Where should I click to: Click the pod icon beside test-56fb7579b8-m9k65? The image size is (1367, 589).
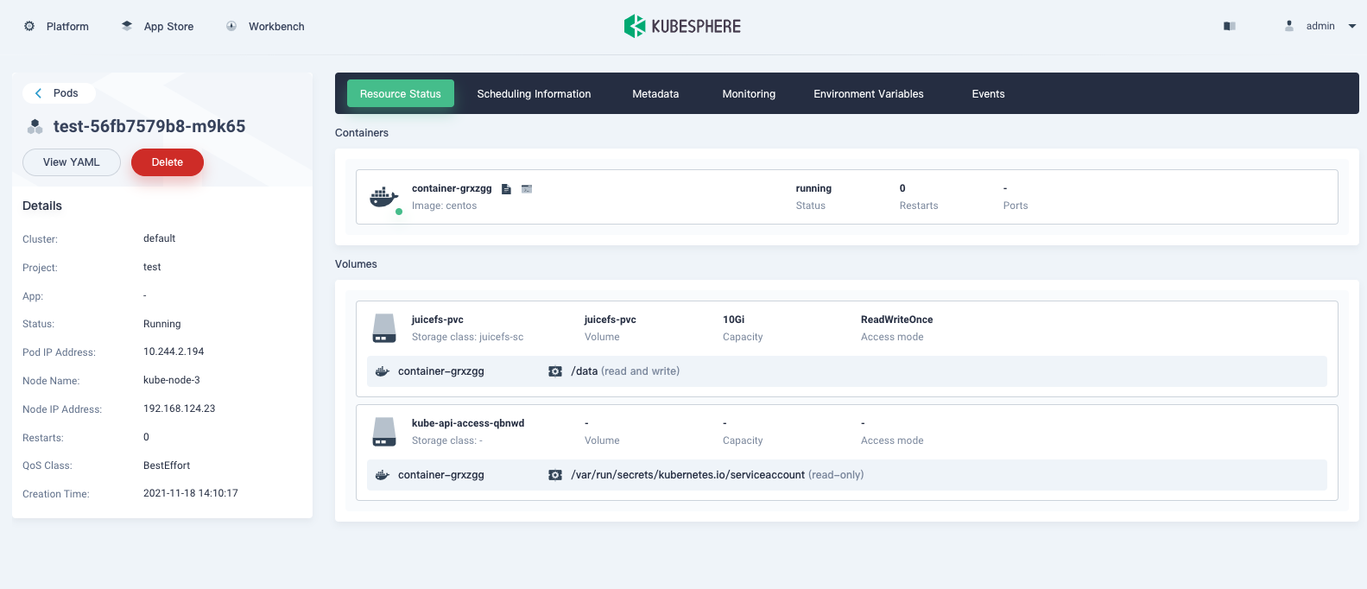pyautogui.click(x=35, y=127)
